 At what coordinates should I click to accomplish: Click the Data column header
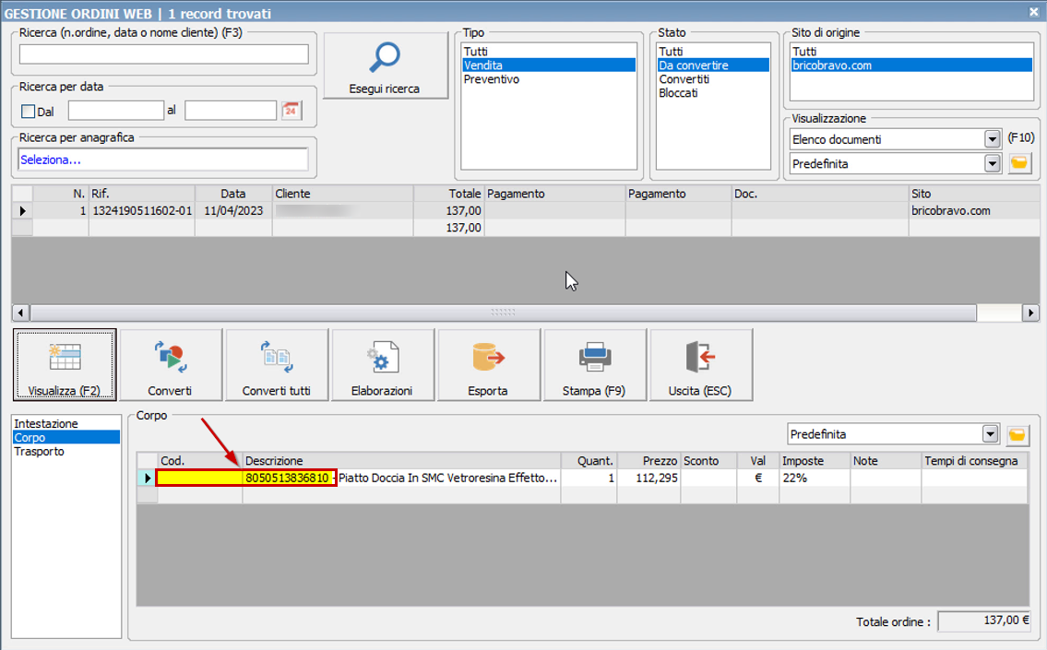233,194
